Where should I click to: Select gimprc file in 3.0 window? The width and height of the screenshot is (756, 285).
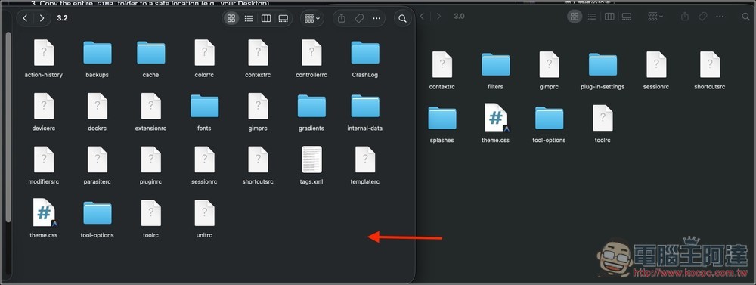pyautogui.click(x=549, y=70)
